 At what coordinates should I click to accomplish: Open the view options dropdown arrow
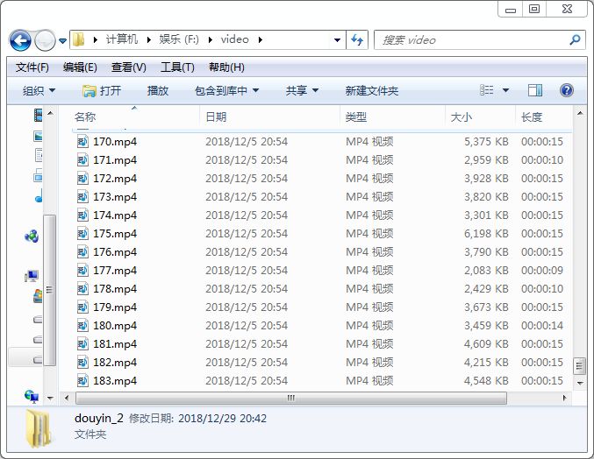pos(506,90)
